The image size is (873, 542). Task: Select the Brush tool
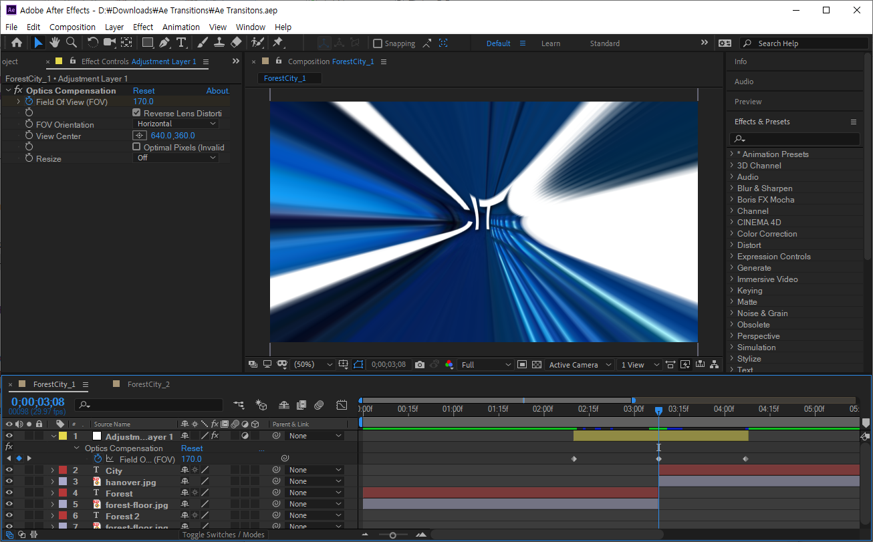coord(203,43)
